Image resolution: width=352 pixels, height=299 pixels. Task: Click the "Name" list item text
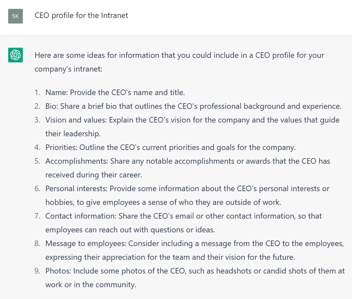115,92
